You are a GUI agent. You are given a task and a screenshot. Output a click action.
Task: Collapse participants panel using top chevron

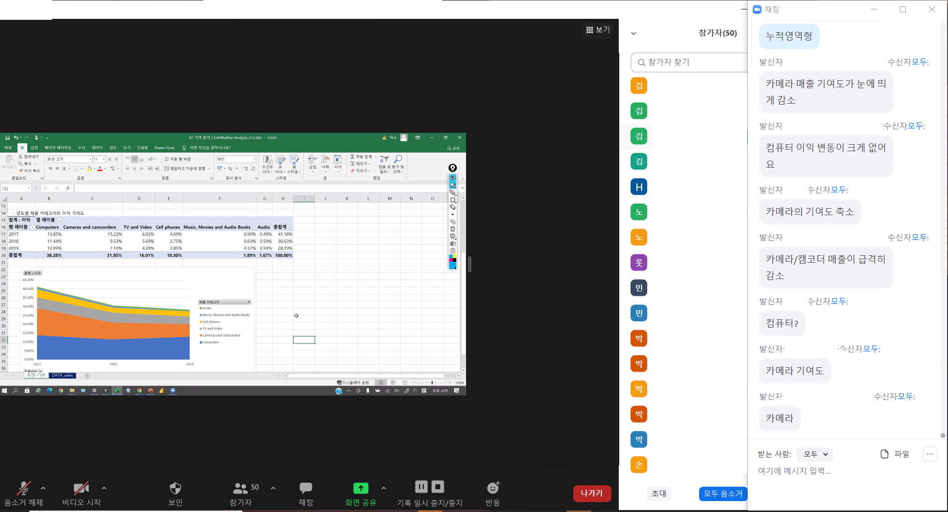click(633, 33)
